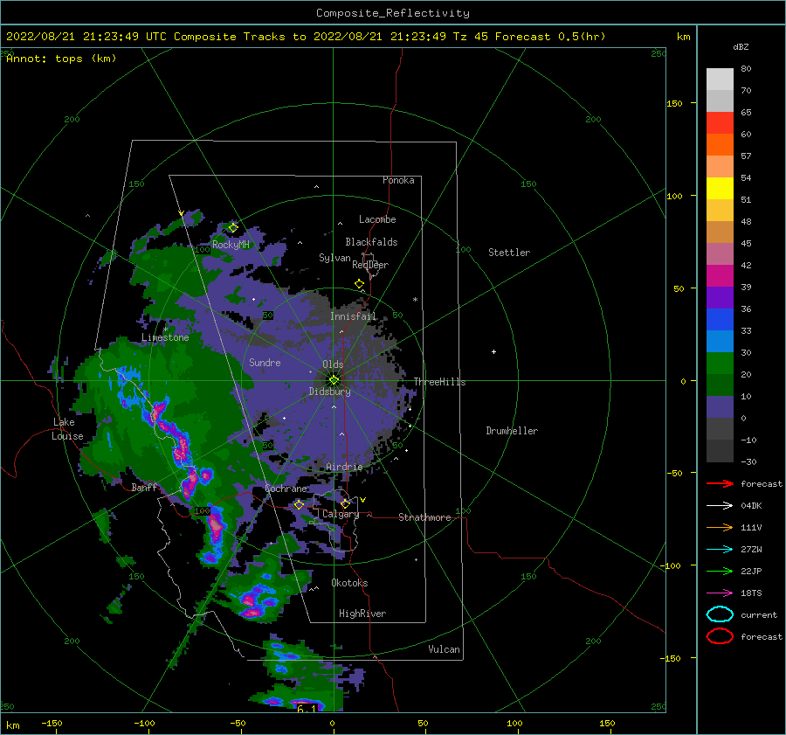Click the Didsbury label
The width and height of the screenshot is (786, 735).
click(330, 392)
